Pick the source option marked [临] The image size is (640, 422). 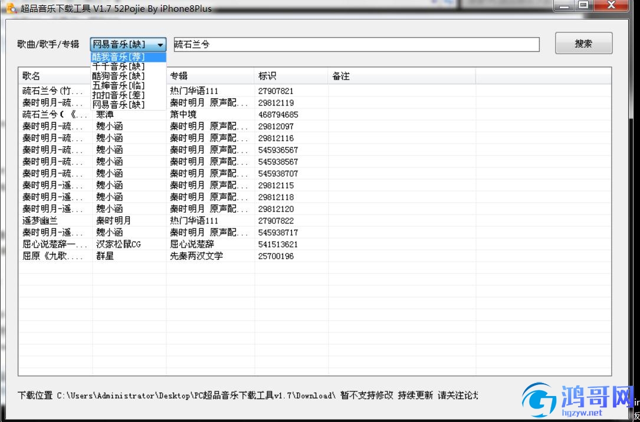pos(128,85)
